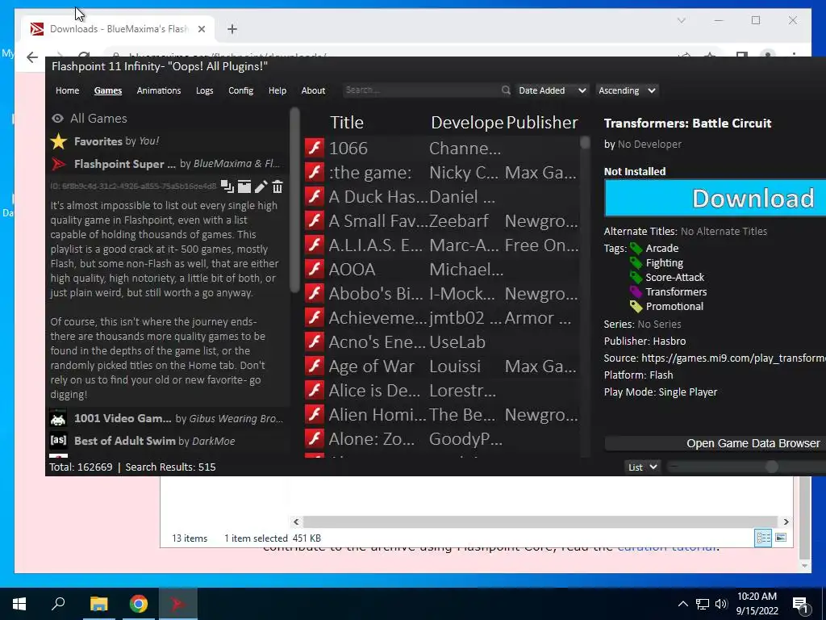Close the Downloads Chrome tab
The height and width of the screenshot is (620, 826).
[201, 29]
